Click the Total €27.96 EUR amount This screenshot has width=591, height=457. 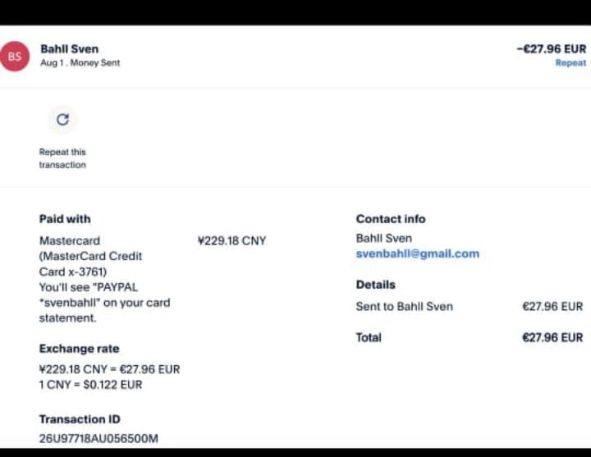tap(552, 337)
